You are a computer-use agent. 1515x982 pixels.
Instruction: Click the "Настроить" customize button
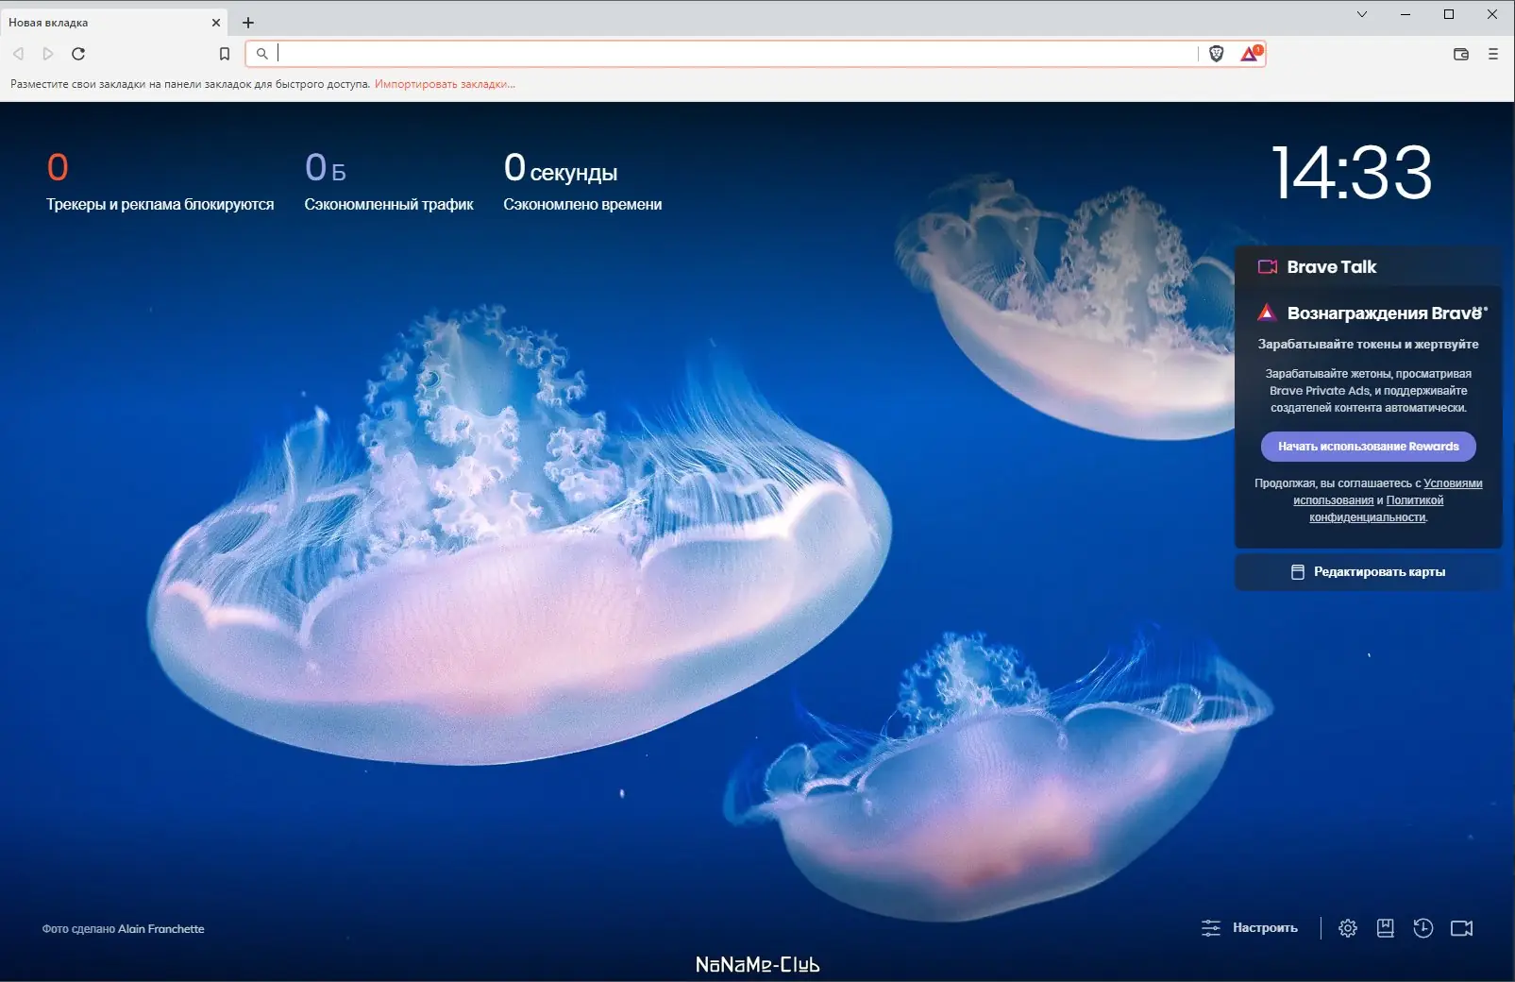1250,928
